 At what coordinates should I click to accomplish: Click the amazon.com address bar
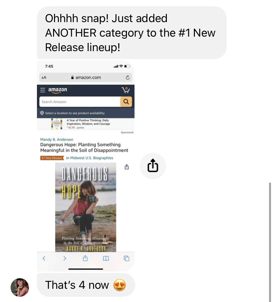pyautogui.click(x=86, y=78)
